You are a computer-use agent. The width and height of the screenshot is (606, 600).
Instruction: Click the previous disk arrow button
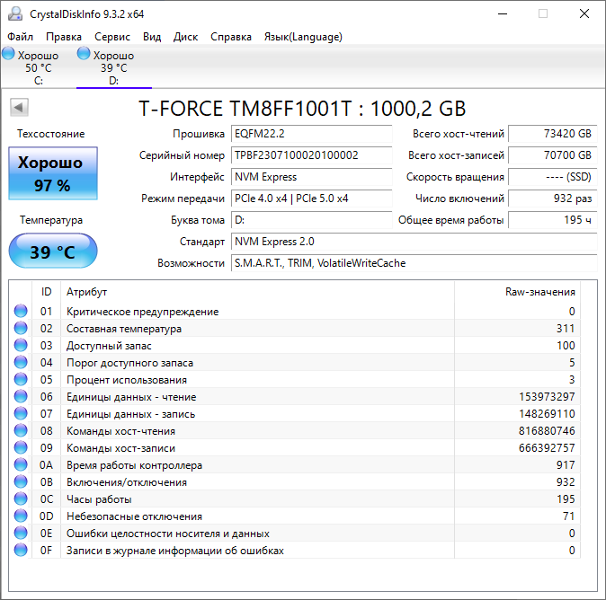pyautogui.click(x=19, y=108)
